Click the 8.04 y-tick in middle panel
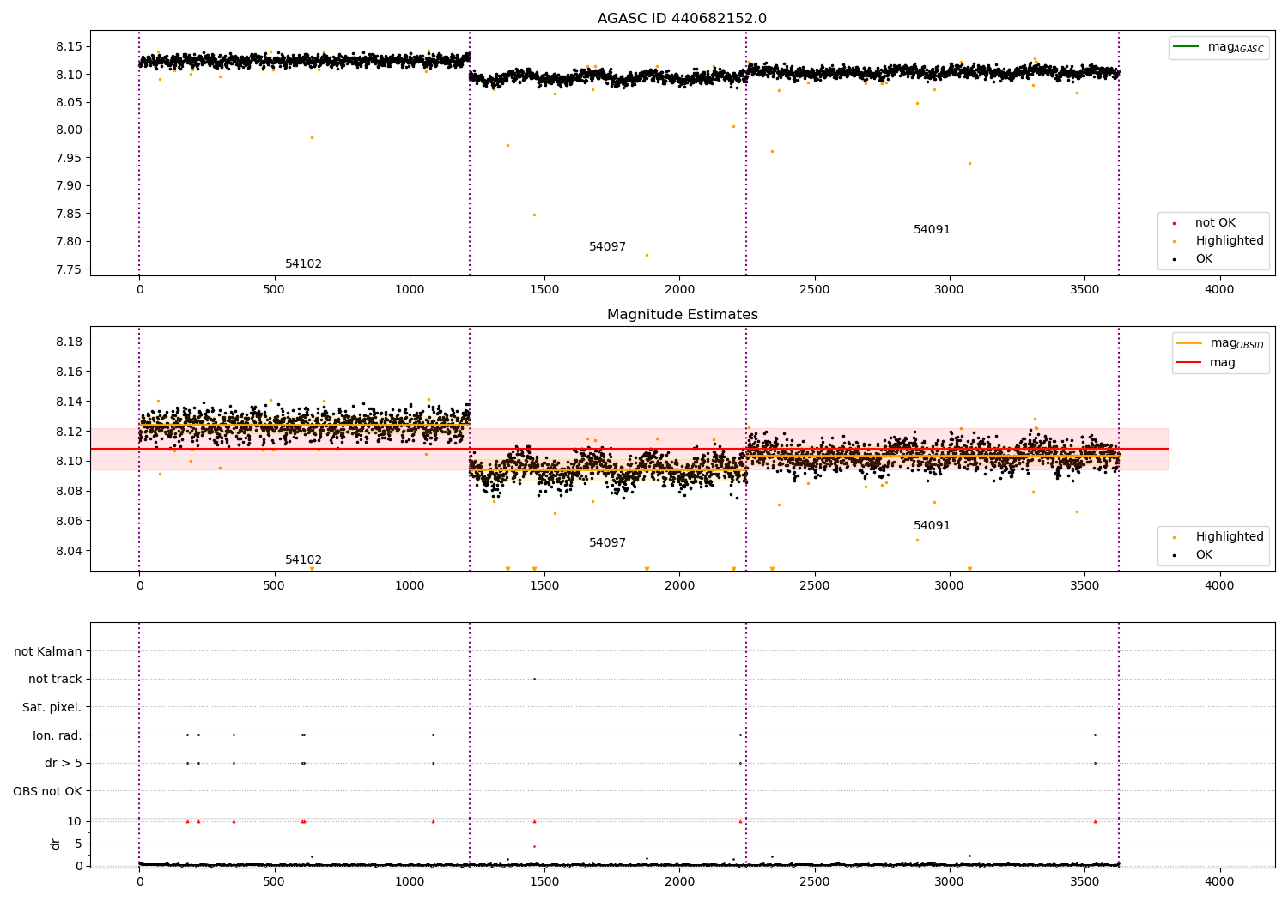1288x901 pixels. (69, 551)
